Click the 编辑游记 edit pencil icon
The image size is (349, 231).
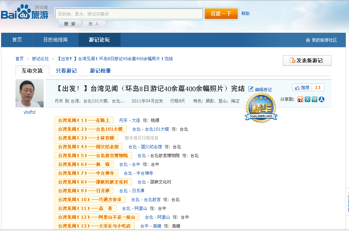tap(251, 89)
